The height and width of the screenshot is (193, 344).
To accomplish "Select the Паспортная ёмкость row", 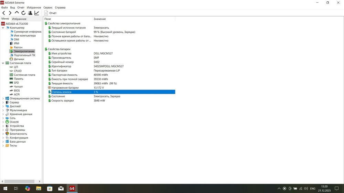I will (111, 75).
